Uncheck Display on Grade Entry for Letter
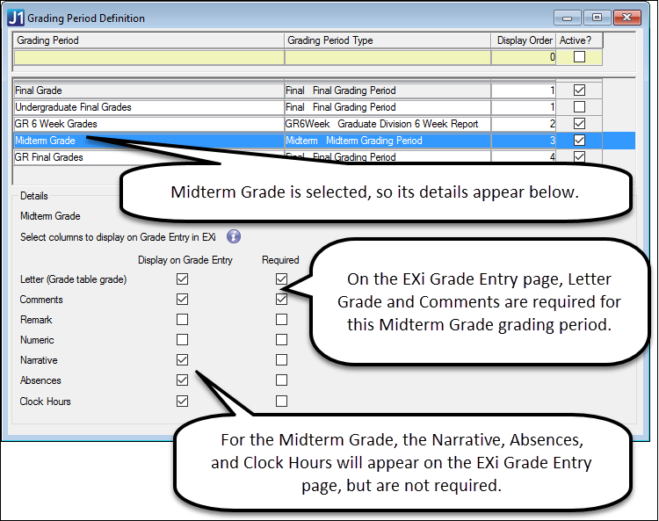The image size is (659, 521). (x=182, y=279)
